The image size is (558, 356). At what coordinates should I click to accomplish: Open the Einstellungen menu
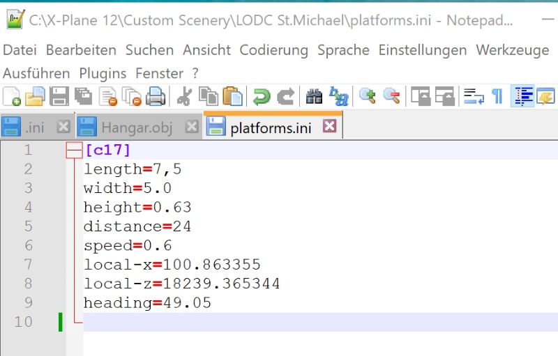click(x=422, y=50)
